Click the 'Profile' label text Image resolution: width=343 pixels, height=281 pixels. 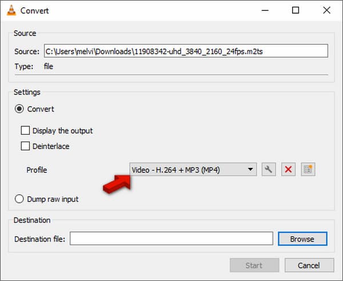37,170
